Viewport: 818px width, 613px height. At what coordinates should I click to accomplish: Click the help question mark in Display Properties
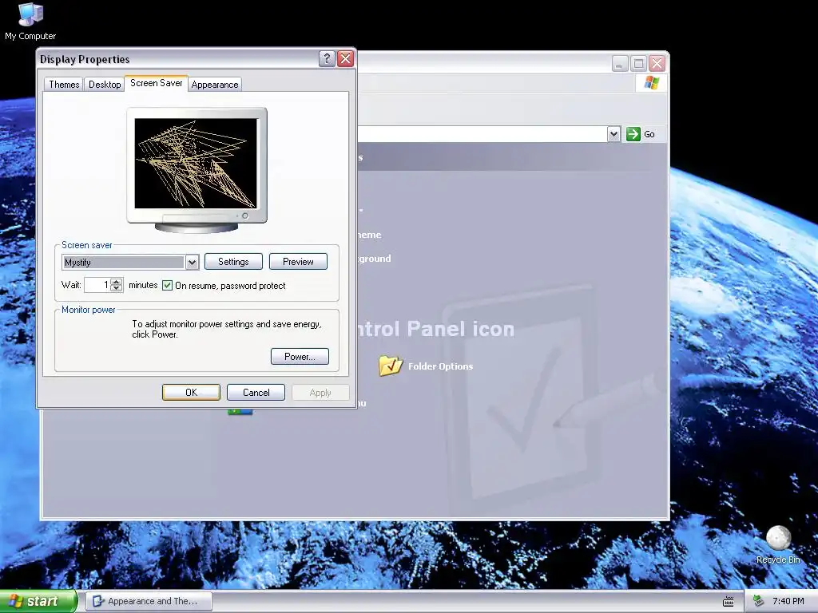click(x=327, y=59)
